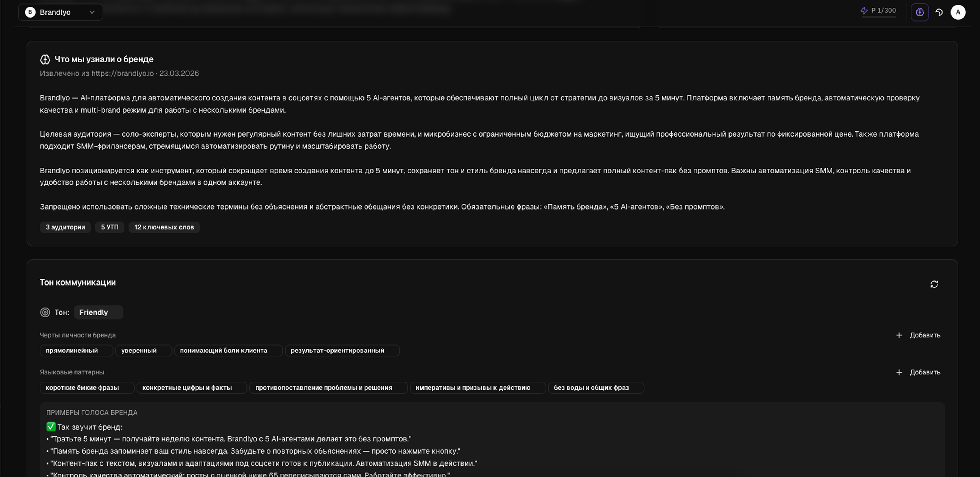
Task: Click the Brandlyo B logo circle
Action: [x=30, y=12]
